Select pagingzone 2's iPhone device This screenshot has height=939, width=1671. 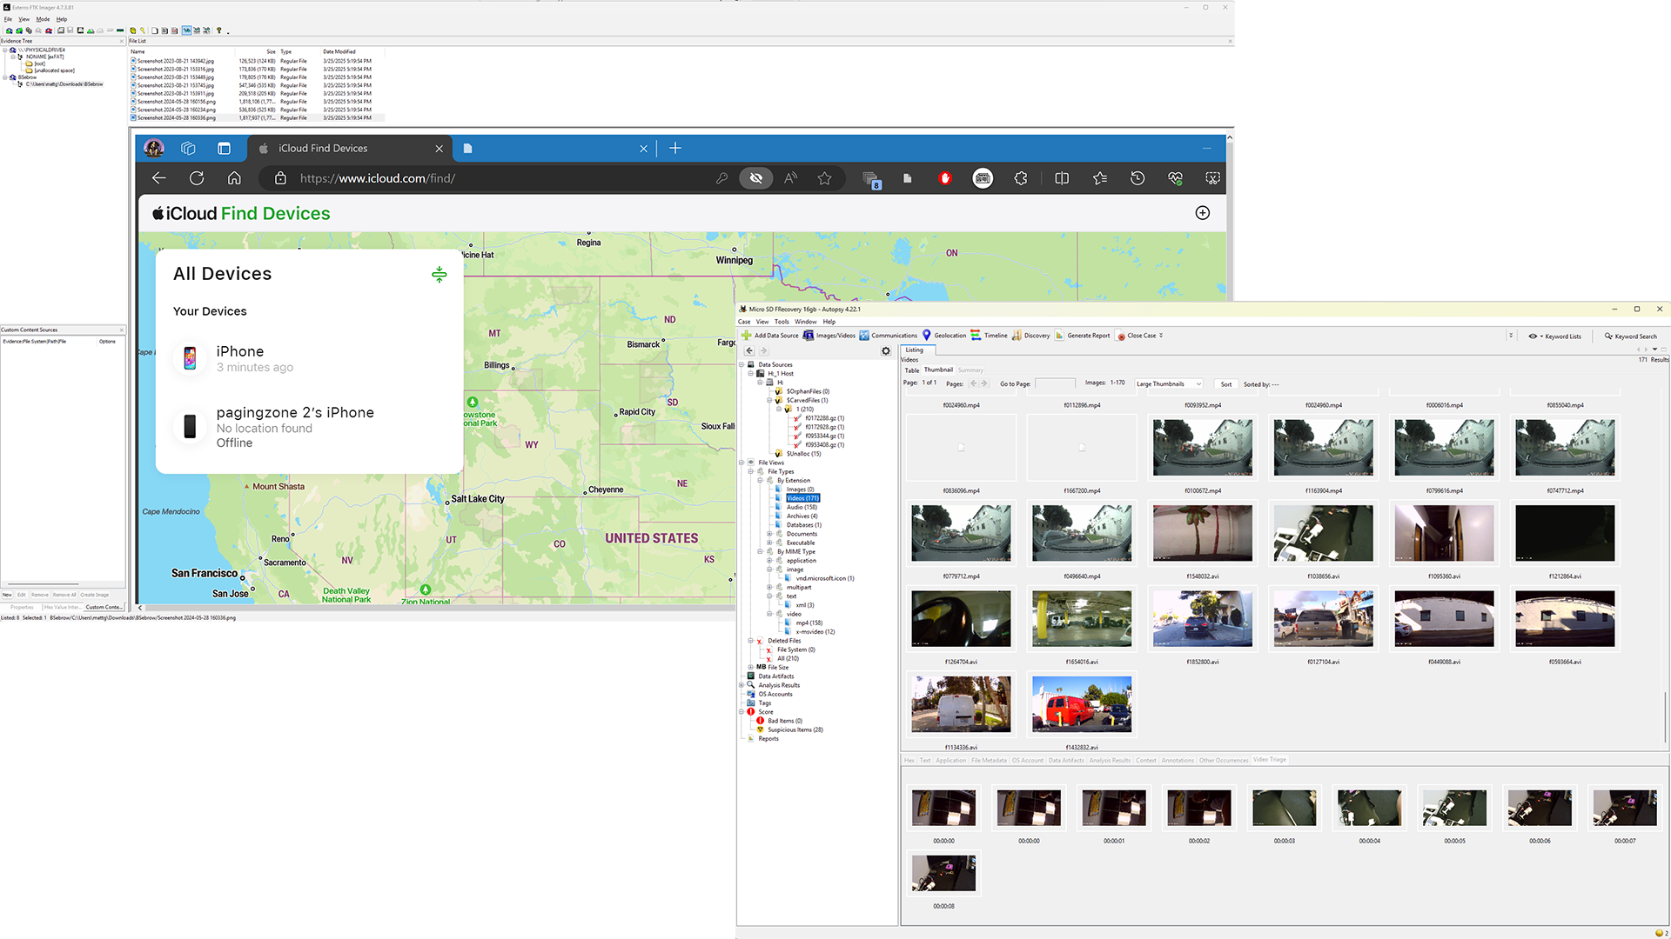click(309, 427)
